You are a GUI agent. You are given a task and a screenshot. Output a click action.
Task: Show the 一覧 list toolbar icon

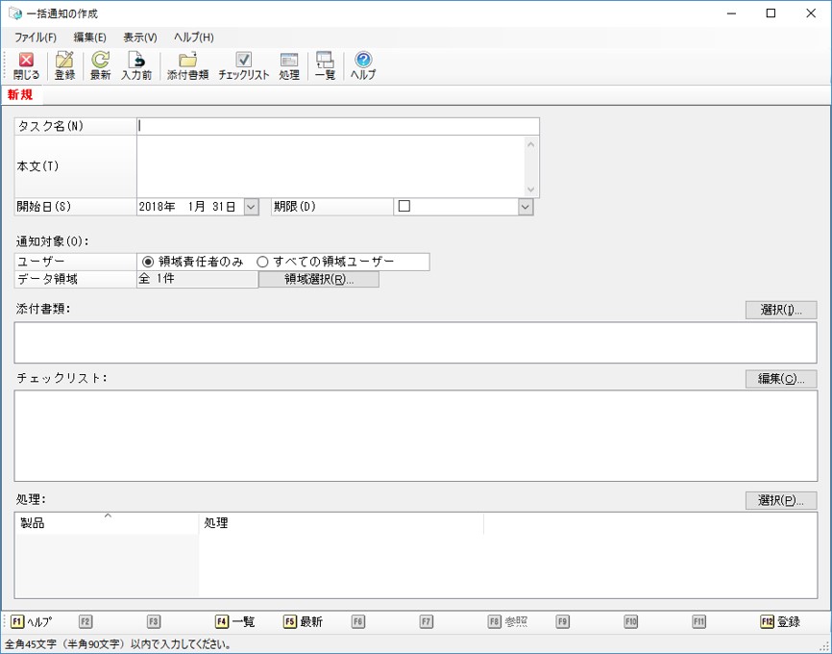pyautogui.click(x=325, y=65)
